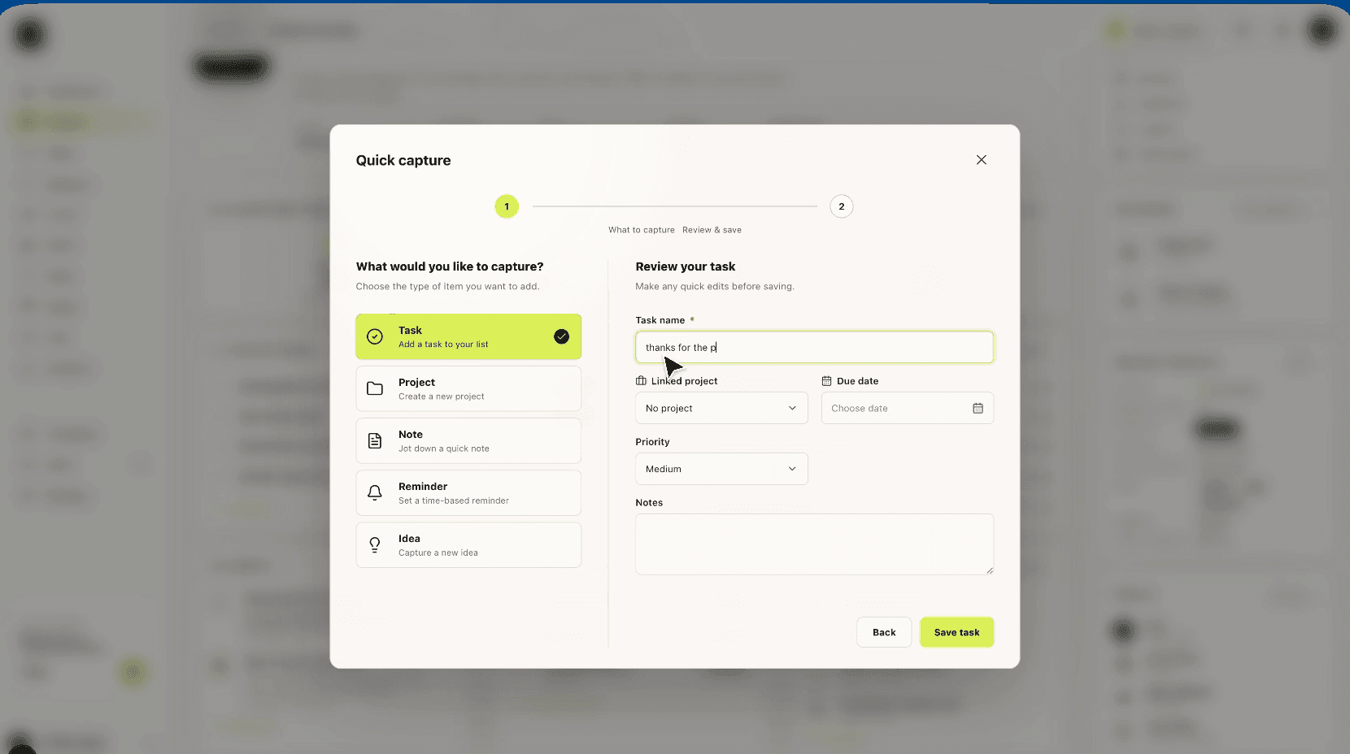The image size is (1350, 754).
Task: Click the 'Jot down a quick note' text
Action: 444,448
